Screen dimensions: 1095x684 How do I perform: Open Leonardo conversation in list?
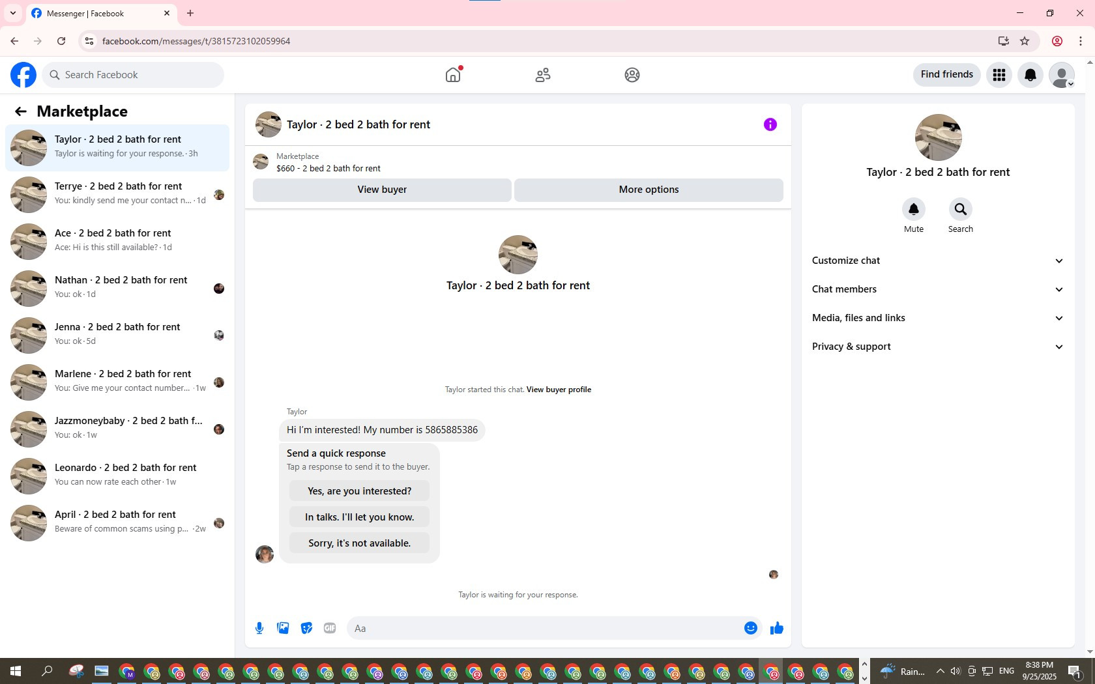click(x=117, y=476)
